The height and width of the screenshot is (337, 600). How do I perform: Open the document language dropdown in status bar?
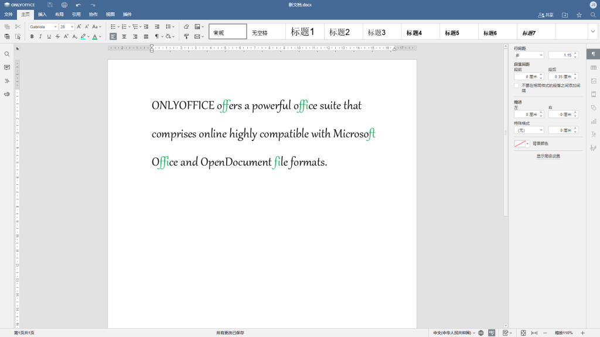click(454, 333)
